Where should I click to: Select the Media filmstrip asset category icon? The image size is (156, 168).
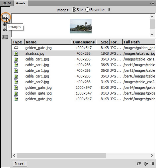5,37
